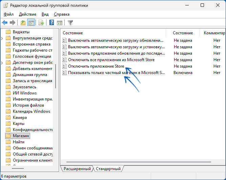The height and width of the screenshot is (180, 226).
Task: Click folder icon next to Звукозапись
Action: click(8, 87)
